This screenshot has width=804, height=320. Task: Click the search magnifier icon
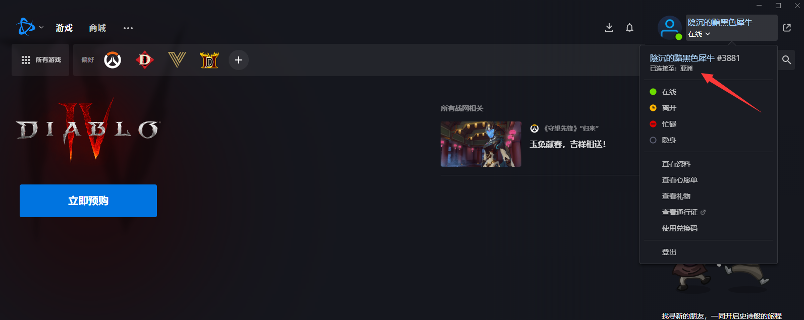(786, 60)
